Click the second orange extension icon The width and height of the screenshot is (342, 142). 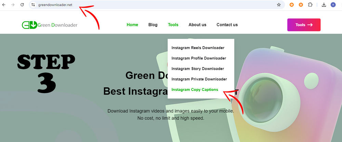click(301, 5)
